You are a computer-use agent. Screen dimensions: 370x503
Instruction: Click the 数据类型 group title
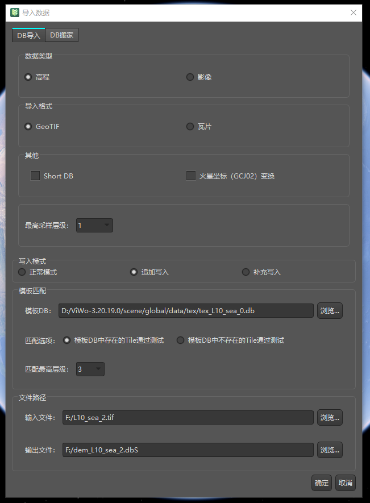[39, 56]
